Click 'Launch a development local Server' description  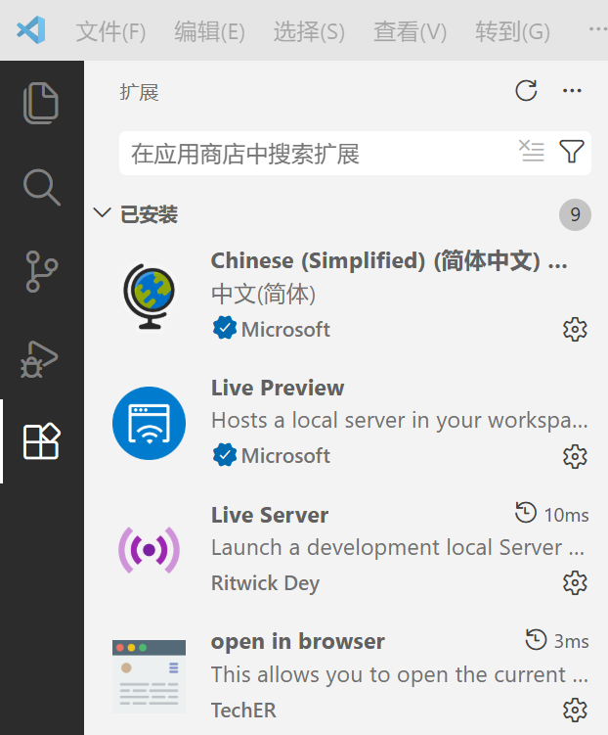[x=398, y=548]
